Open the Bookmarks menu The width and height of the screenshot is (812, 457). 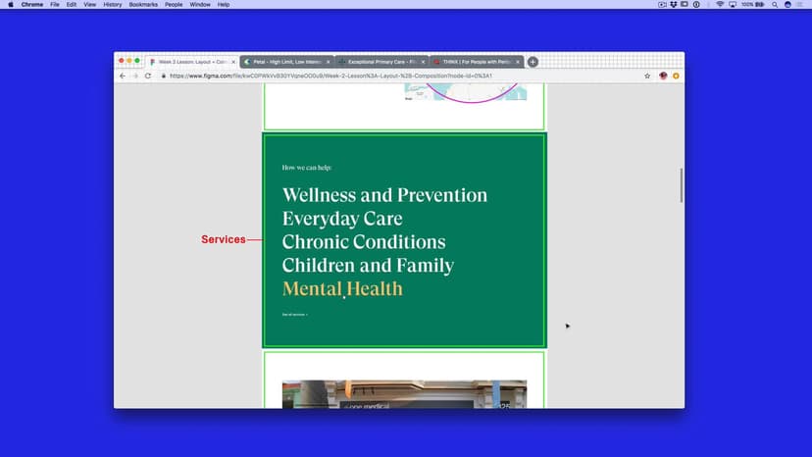pyautogui.click(x=143, y=5)
